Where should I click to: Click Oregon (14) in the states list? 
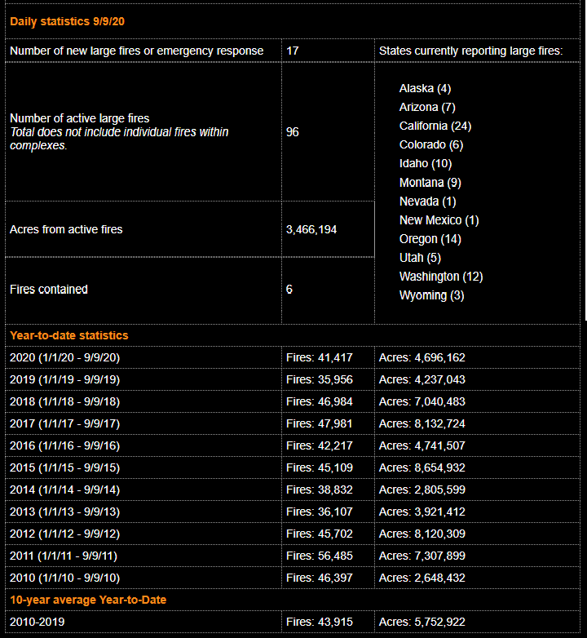pyautogui.click(x=430, y=239)
